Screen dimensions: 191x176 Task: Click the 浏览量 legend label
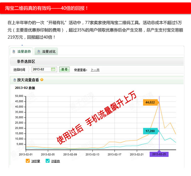[35, 161]
